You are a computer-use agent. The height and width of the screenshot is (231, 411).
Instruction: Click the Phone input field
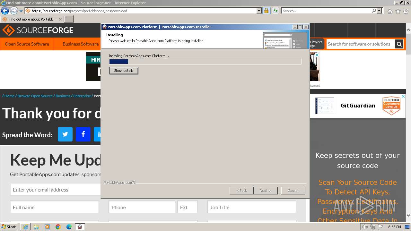[142, 207]
